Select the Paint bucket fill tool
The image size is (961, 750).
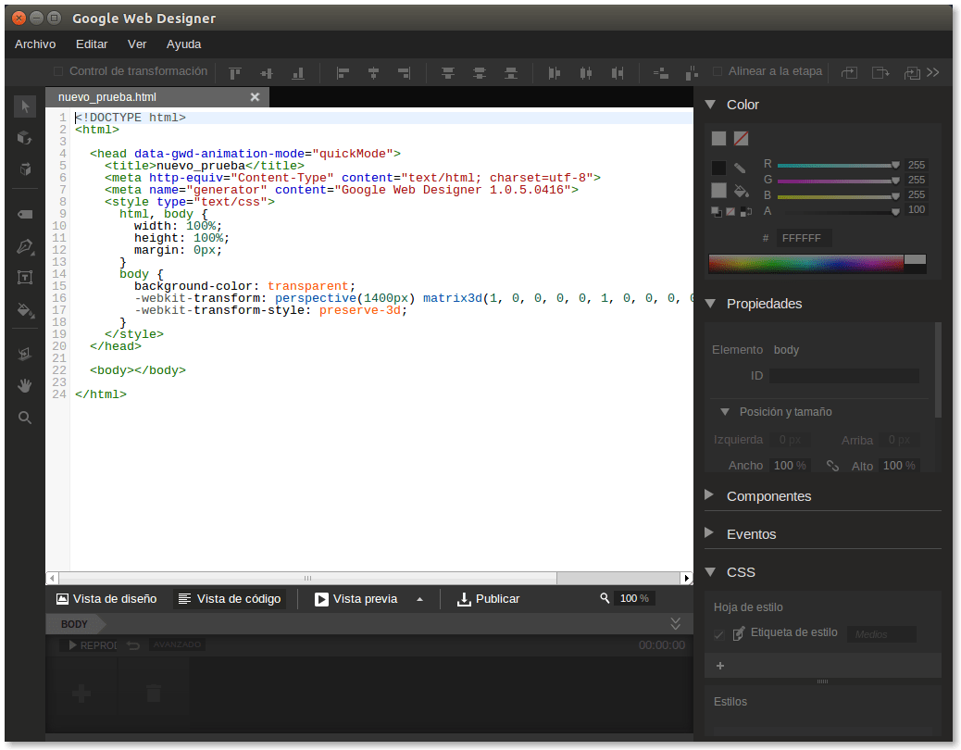(25, 309)
